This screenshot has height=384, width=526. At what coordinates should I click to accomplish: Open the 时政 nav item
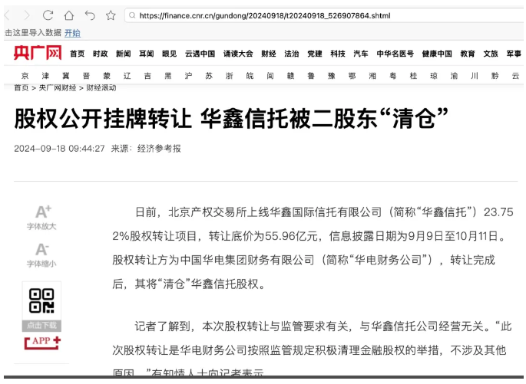(x=101, y=54)
